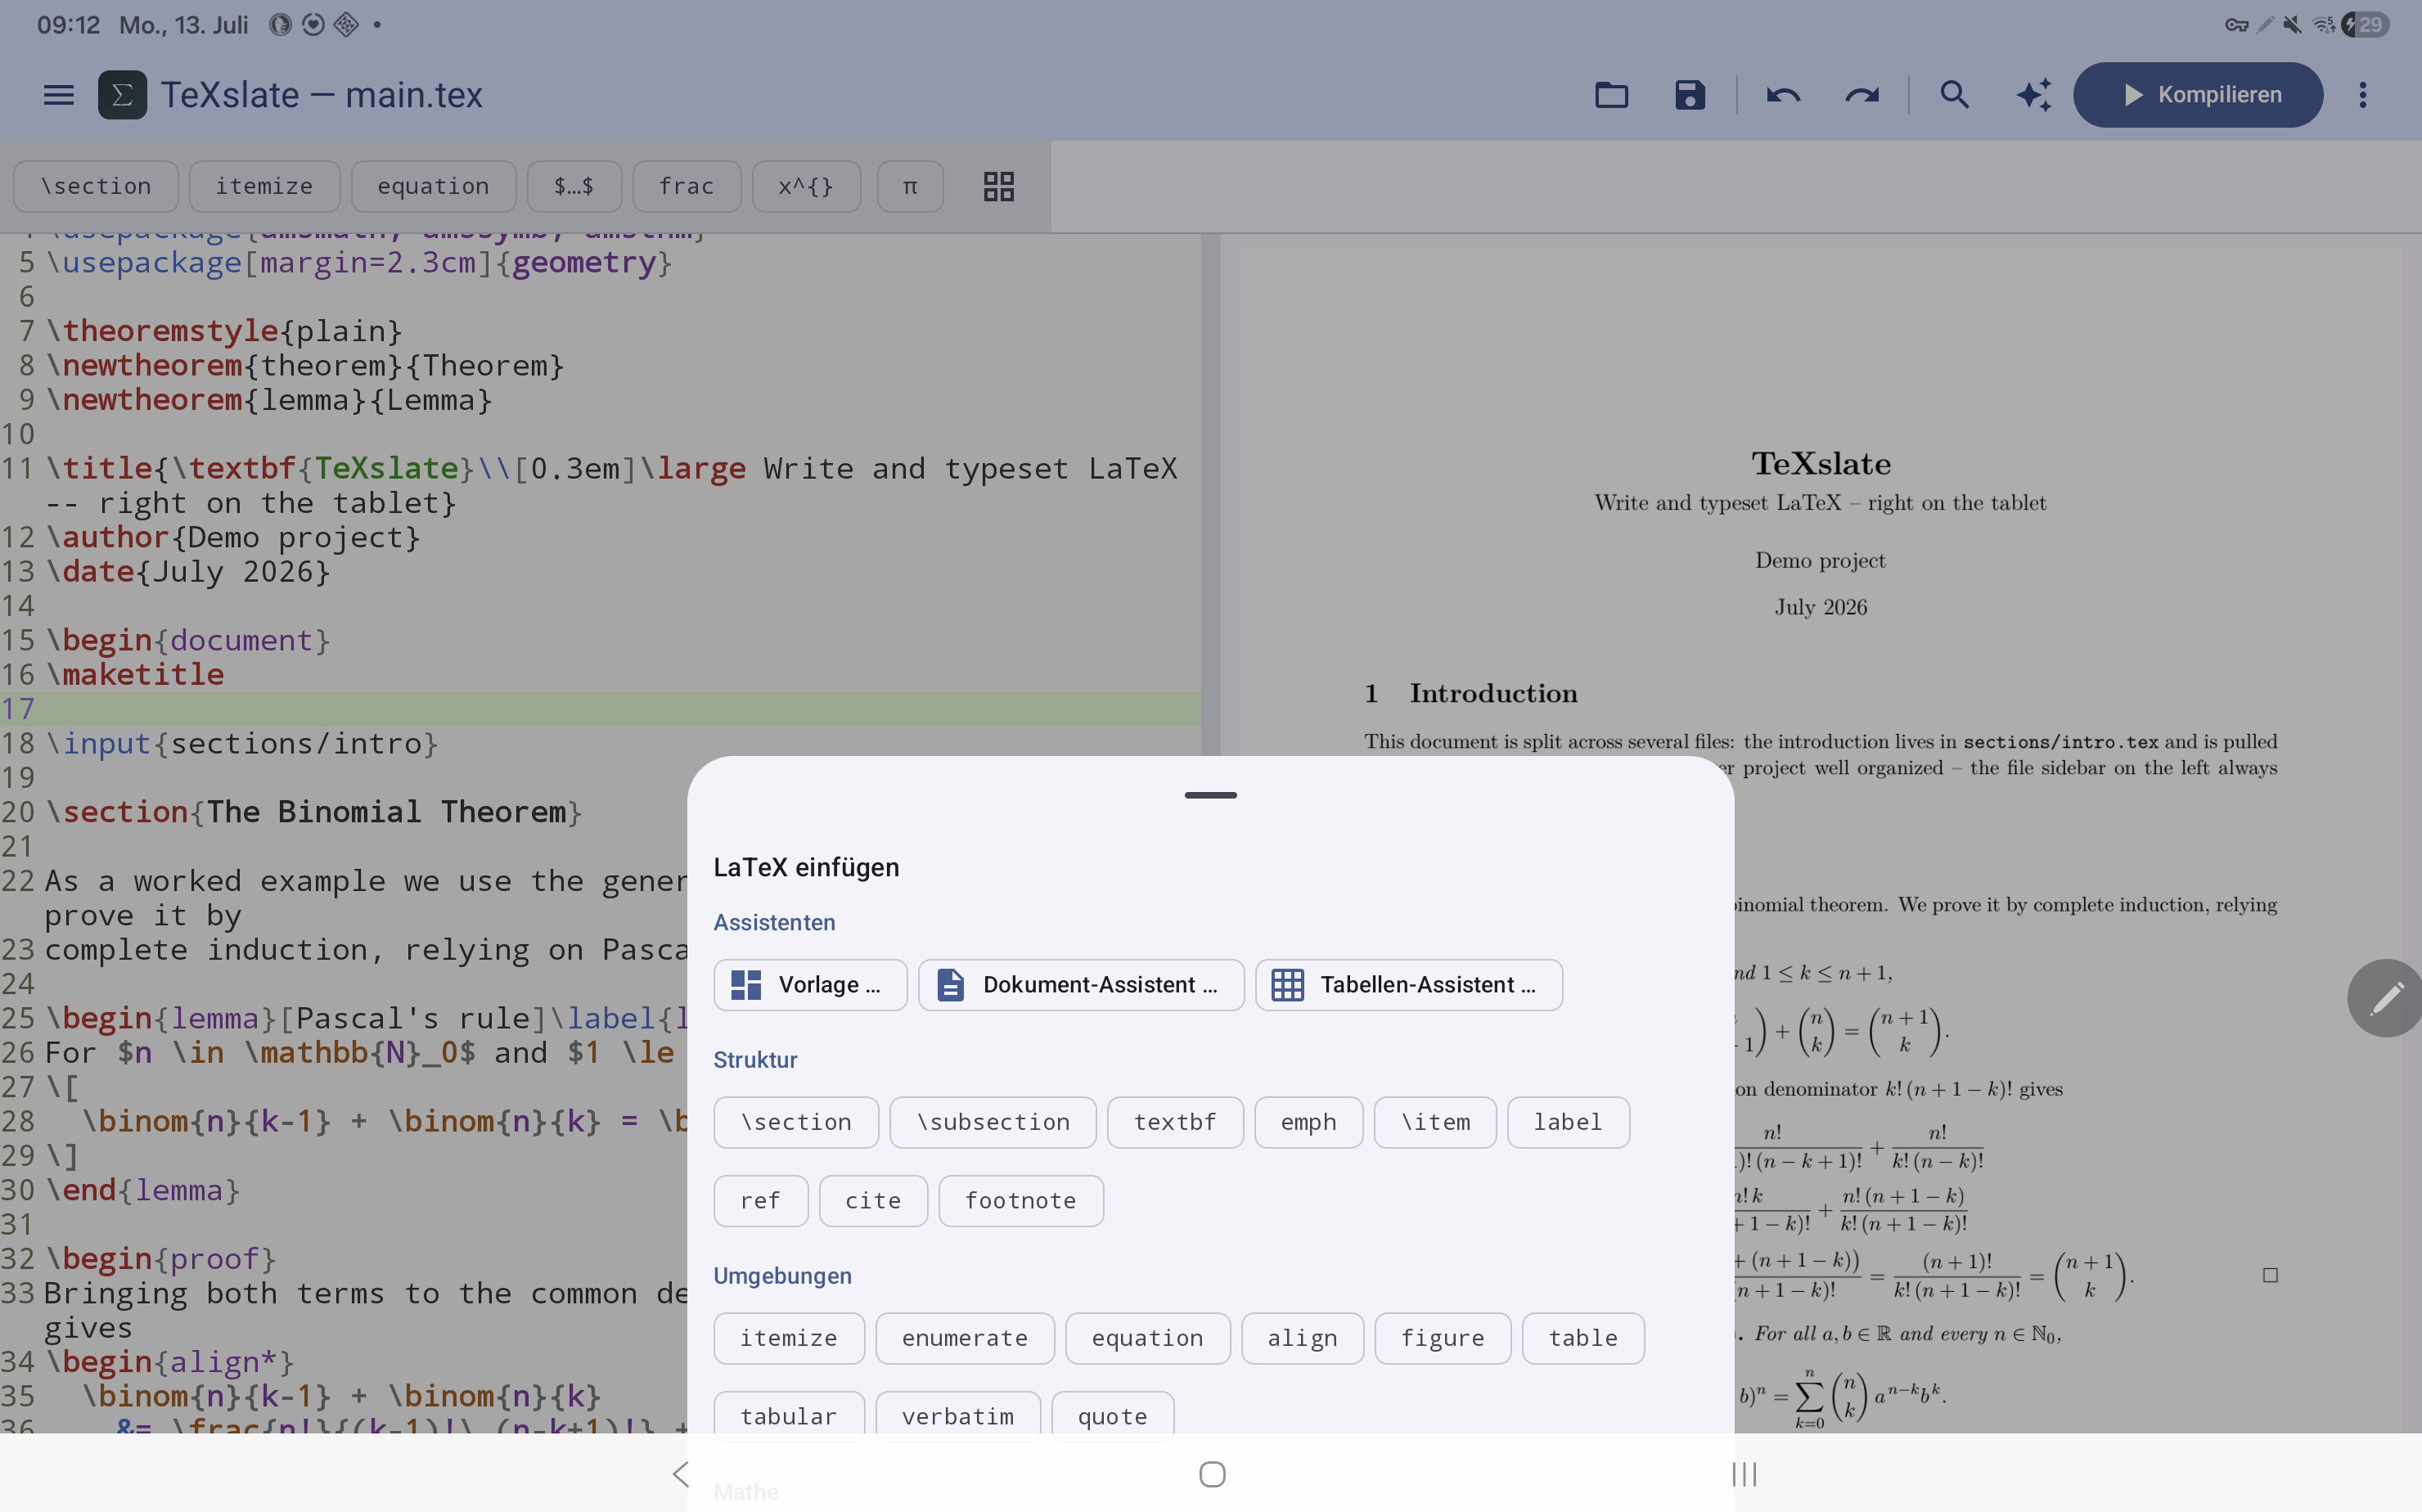Insert a tabular environment

pos(789,1416)
